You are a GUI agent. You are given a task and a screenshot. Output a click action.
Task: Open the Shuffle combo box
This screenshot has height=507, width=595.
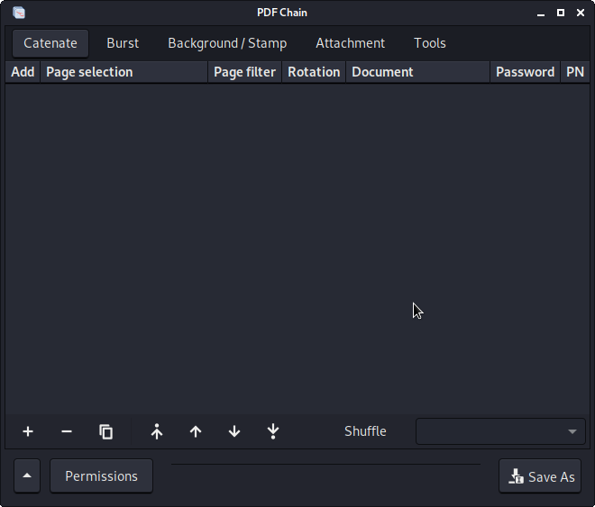click(500, 431)
